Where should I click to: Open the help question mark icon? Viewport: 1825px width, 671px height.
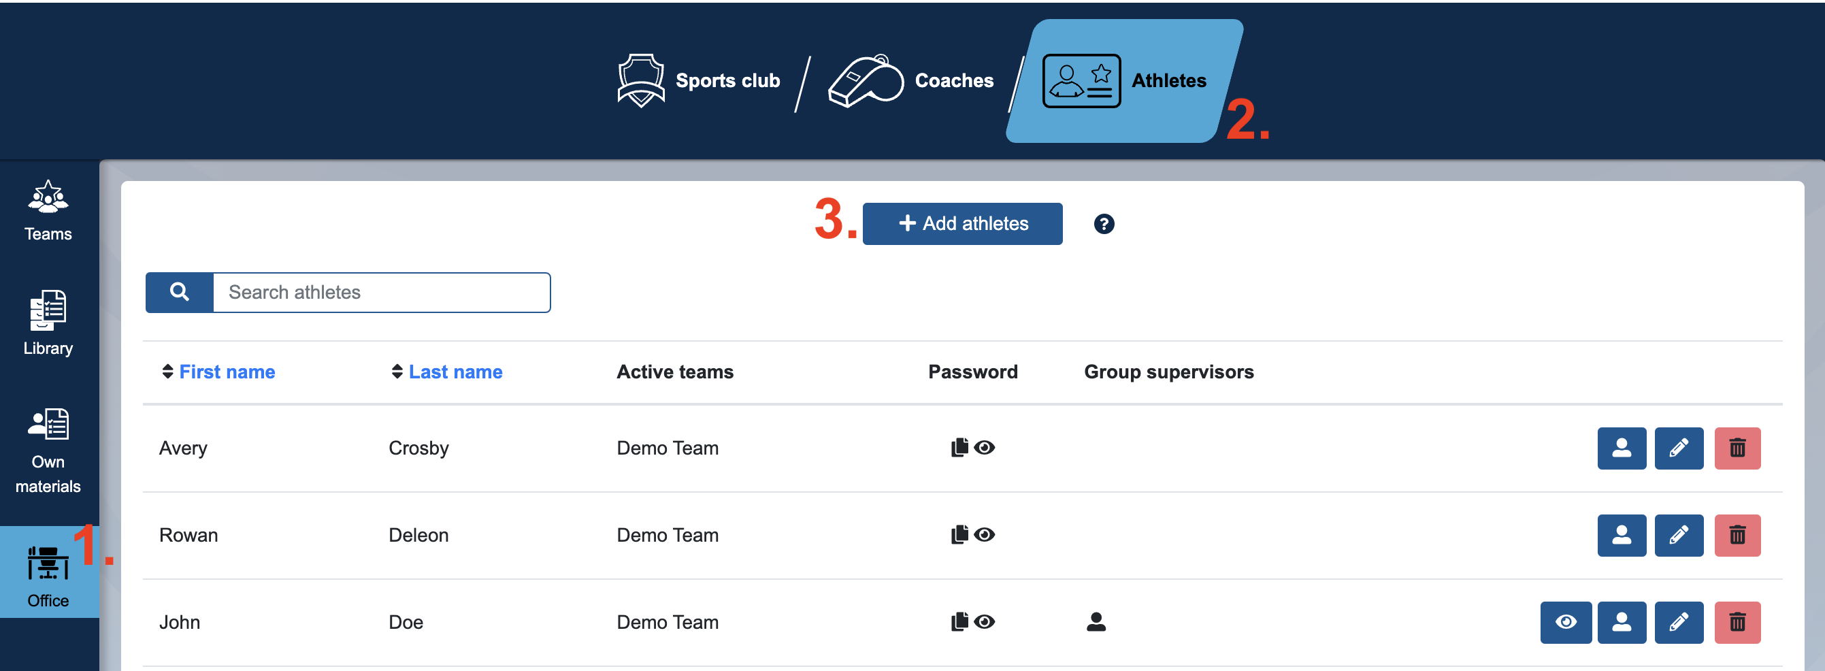coord(1103,224)
